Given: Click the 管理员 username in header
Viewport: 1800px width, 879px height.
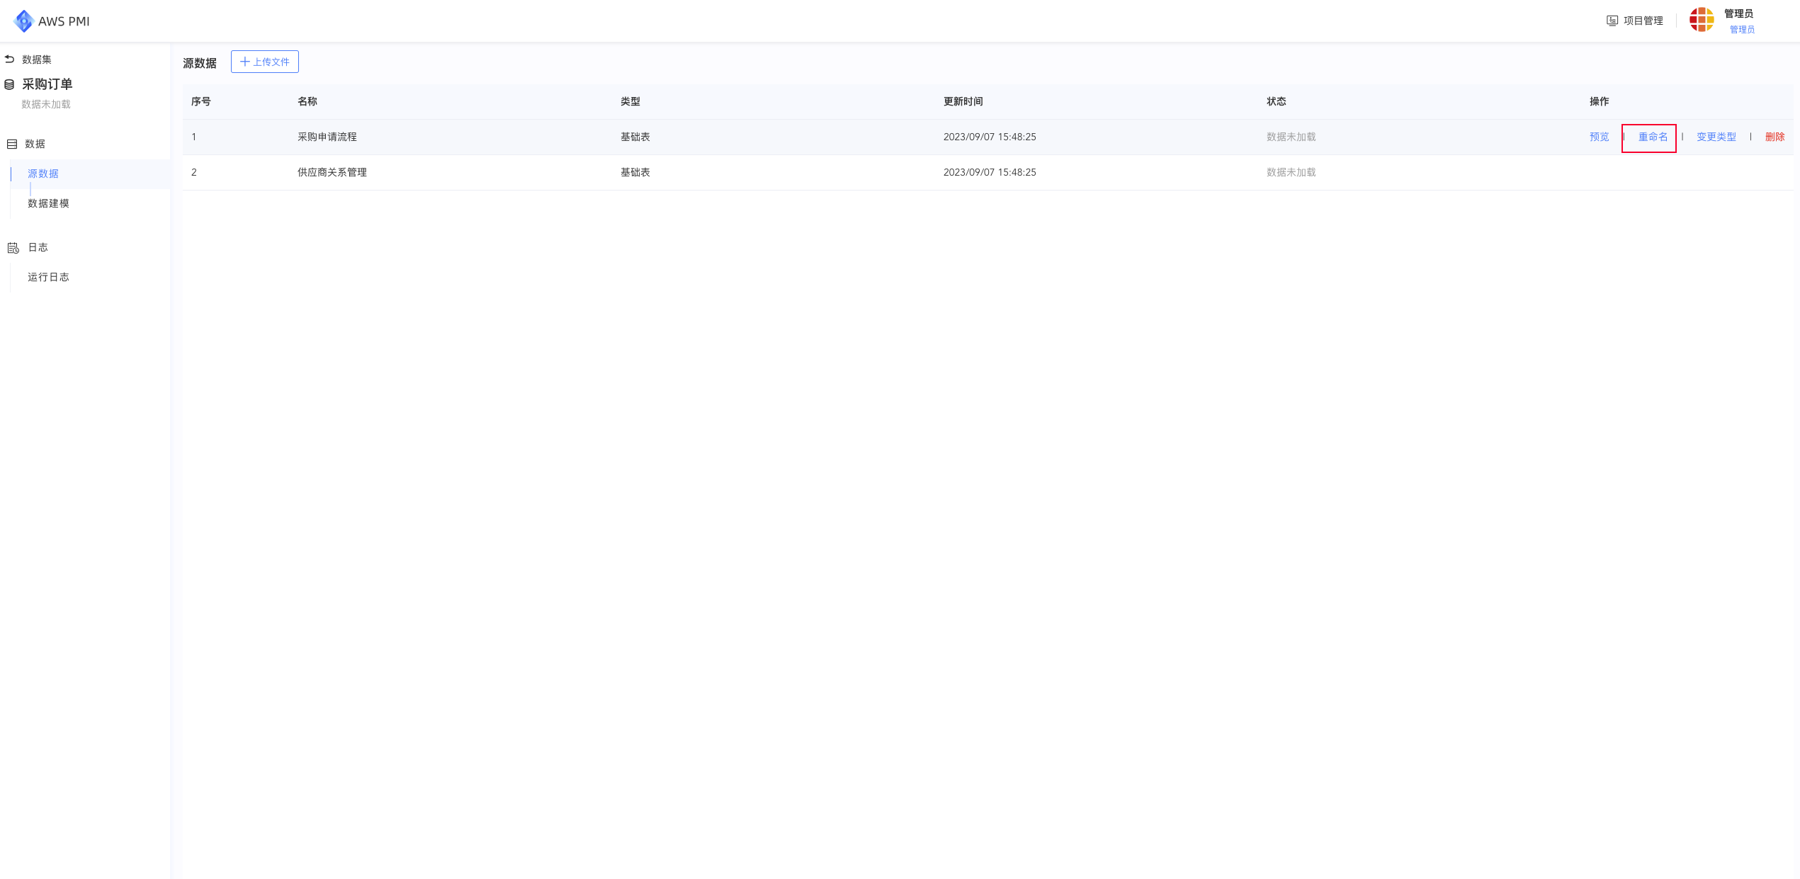Looking at the screenshot, I should (1739, 13).
